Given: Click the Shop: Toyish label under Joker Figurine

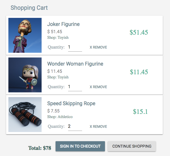Looking at the screenshot, I should point(58,37).
